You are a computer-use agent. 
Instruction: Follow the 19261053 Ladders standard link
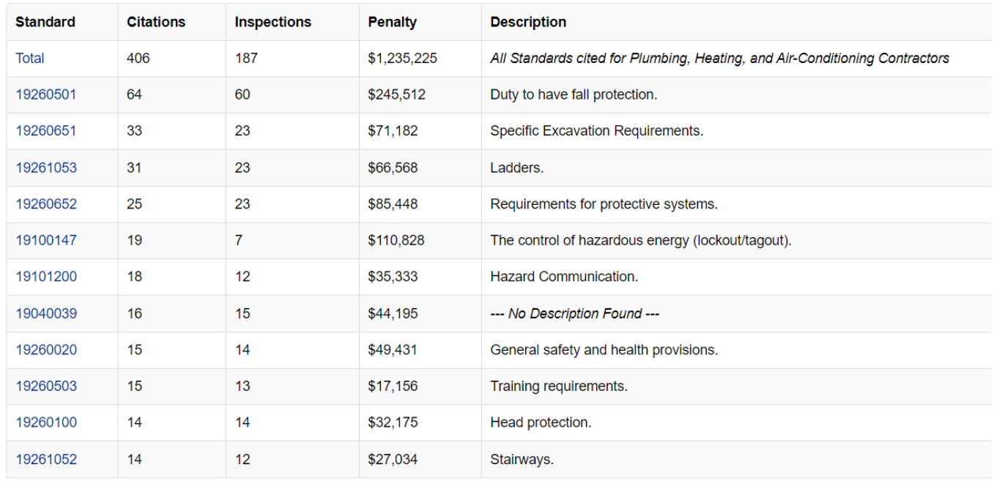(46, 168)
